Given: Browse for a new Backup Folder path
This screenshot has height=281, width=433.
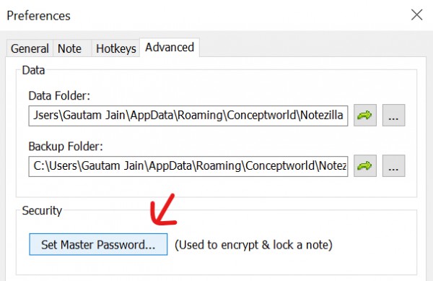Looking at the screenshot, I should click(393, 165).
